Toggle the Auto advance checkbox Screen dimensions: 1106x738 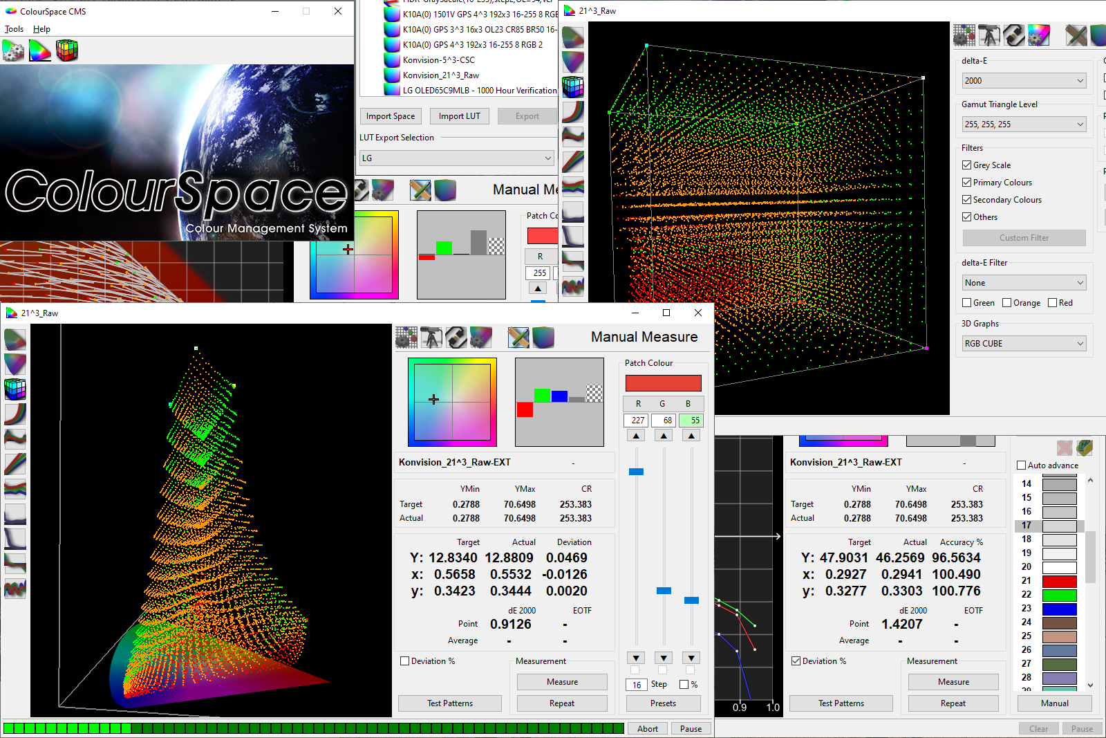tap(1022, 465)
